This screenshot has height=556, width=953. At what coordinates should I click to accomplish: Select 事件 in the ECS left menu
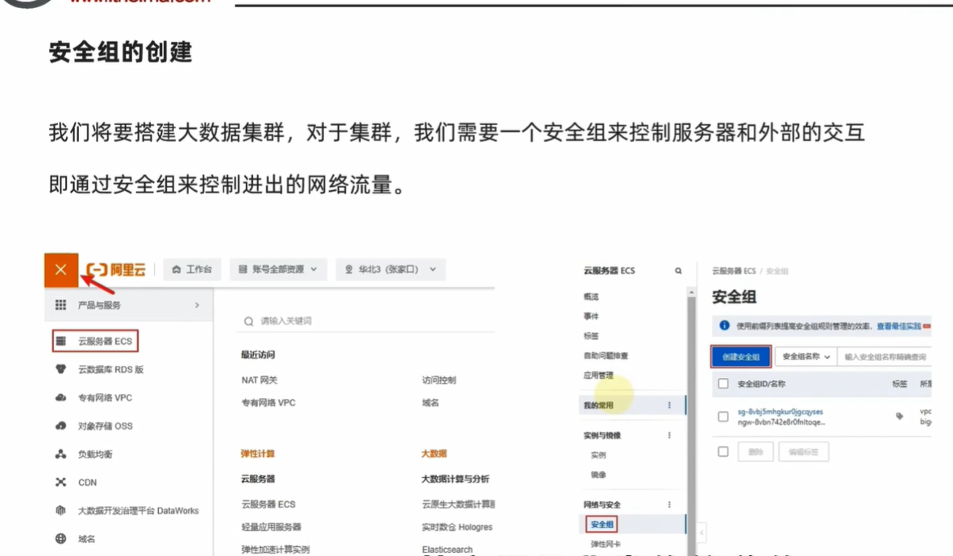pos(591,316)
